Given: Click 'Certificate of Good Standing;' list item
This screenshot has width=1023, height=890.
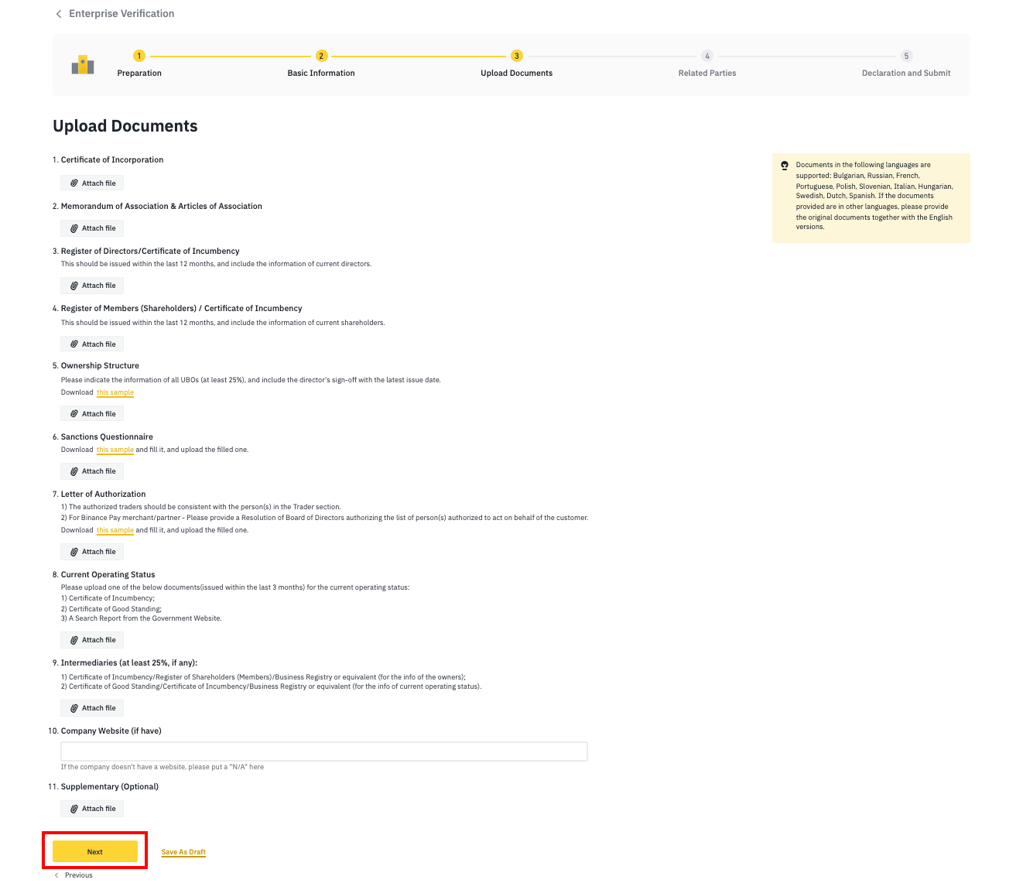Looking at the screenshot, I should pos(111,609).
